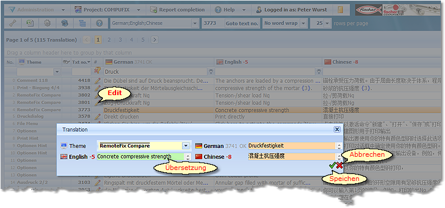The width and height of the screenshot is (445, 208).
Task: Click the tree list view icon
Action: coord(82,24)
